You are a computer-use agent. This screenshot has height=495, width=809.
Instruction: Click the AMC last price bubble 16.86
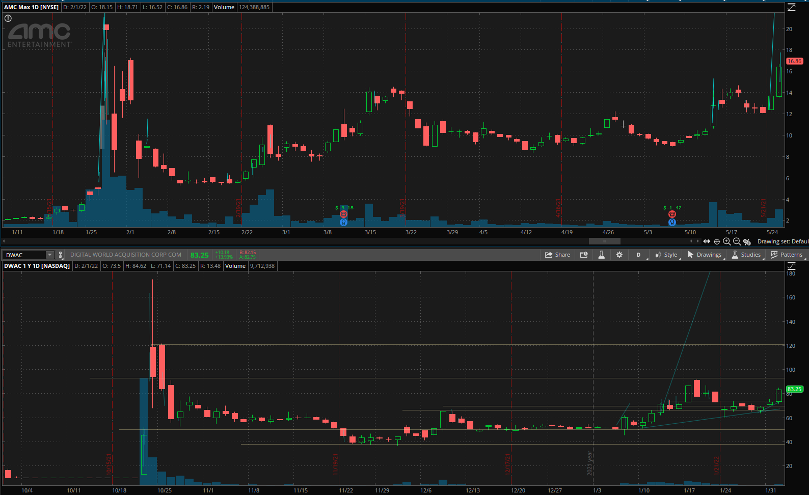(x=794, y=61)
